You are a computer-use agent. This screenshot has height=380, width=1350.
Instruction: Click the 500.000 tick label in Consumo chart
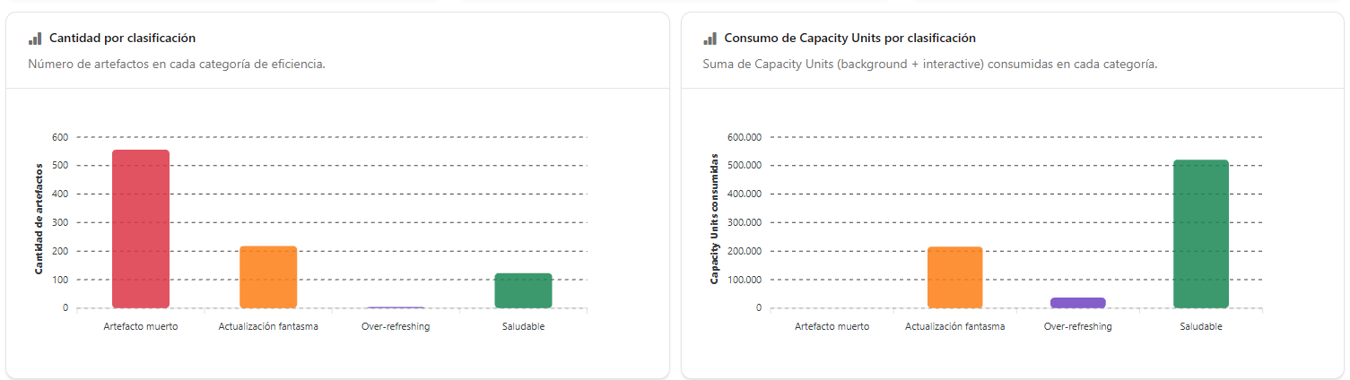pyautogui.click(x=745, y=166)
